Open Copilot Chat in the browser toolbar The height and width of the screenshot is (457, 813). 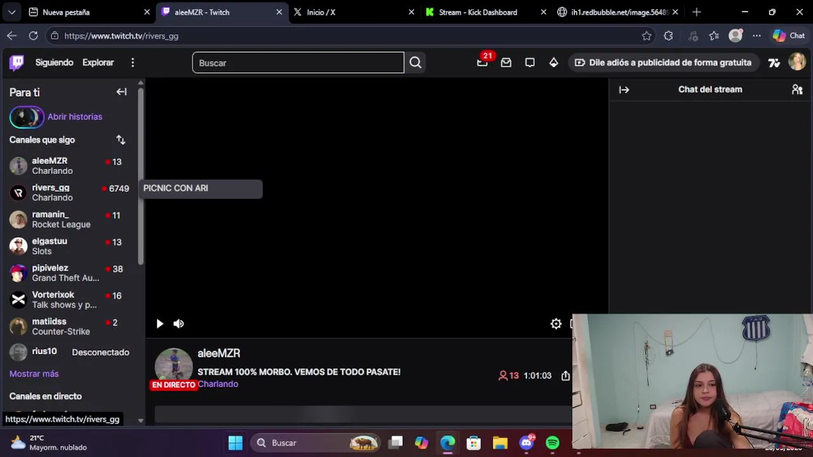click(x=788, y=36)
